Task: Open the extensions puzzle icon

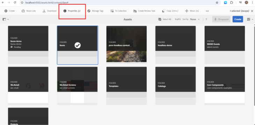Action: [231, 2]
